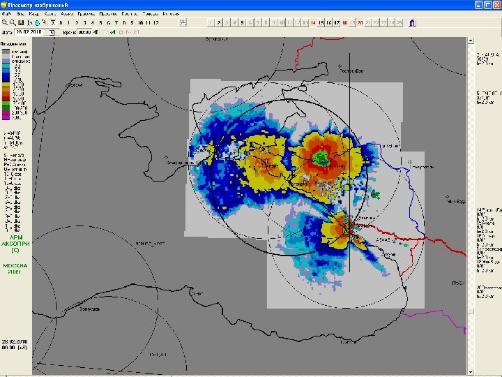Click the save diskette icon
Viewport: 502px width, 377px height.
pos(21,23)
